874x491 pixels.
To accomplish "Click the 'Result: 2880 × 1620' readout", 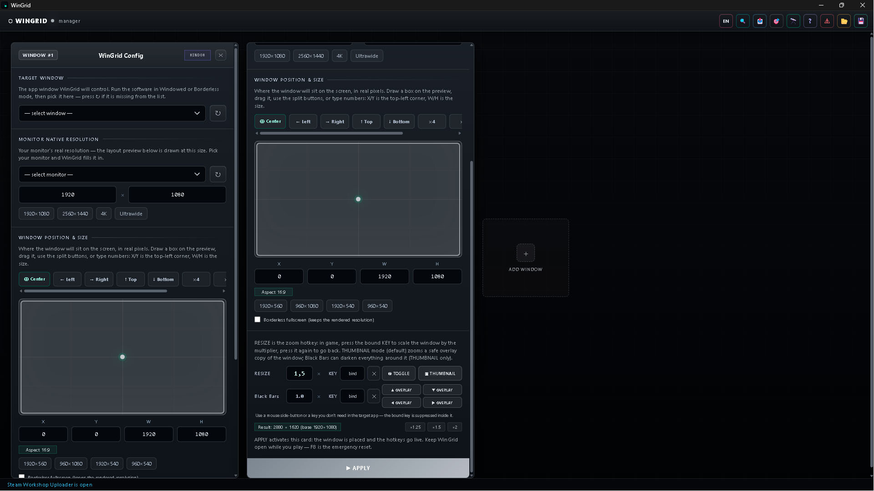I will [x=298, y=427].
